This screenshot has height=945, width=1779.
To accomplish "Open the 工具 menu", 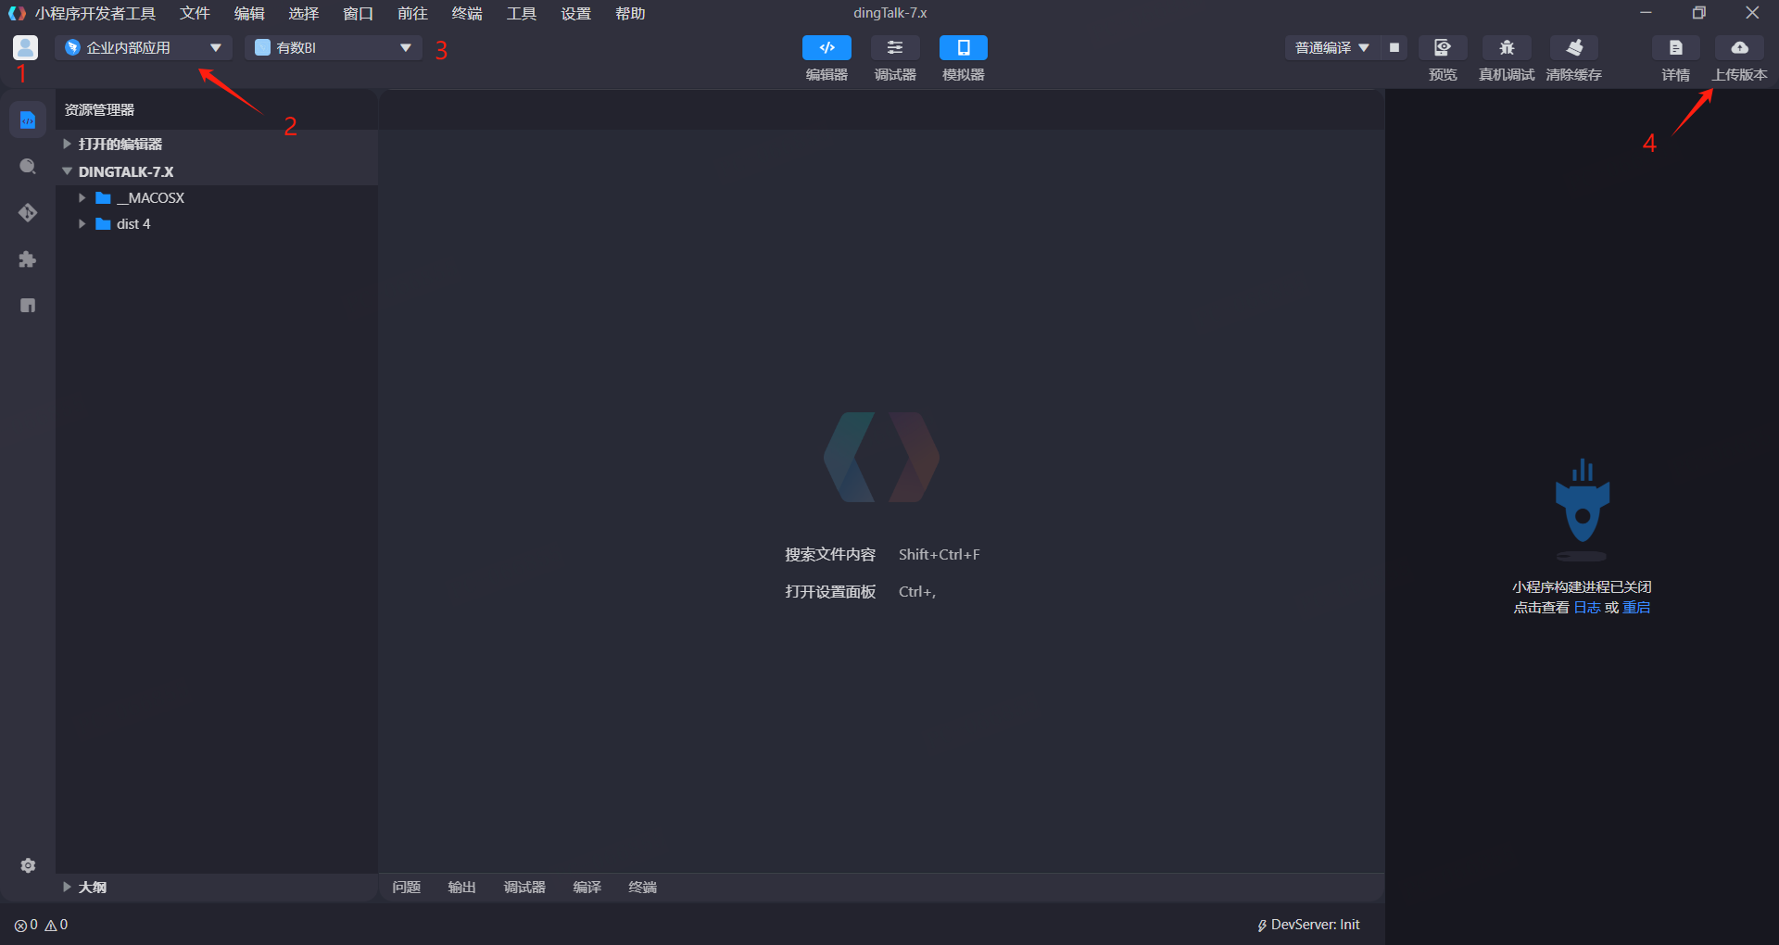I will [521, 14].
